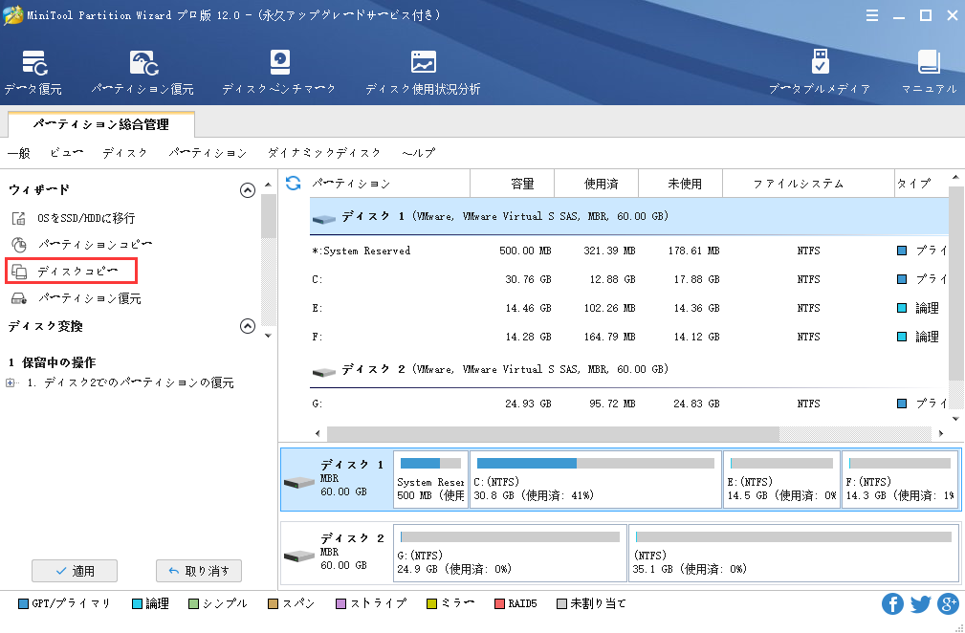
Task: Collapse the ウィザード section
Action: pyautogui.click(x=248, y=190)
